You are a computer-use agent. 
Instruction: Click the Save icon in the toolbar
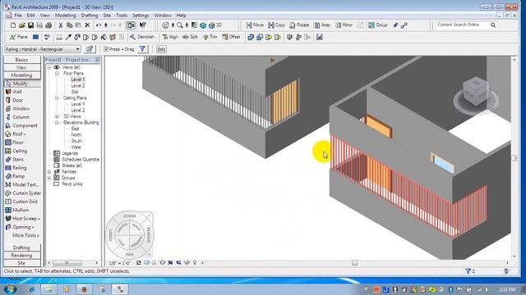coord(30,25)
